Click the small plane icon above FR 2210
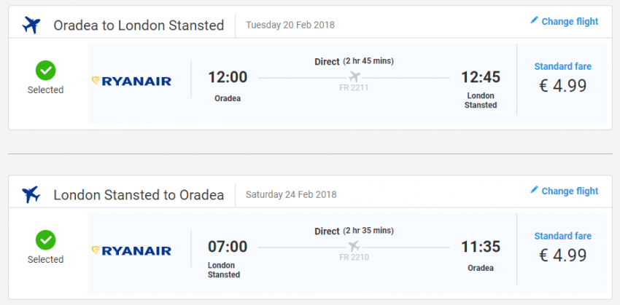Screen dimensions: 620x305 tap(355, 246)
